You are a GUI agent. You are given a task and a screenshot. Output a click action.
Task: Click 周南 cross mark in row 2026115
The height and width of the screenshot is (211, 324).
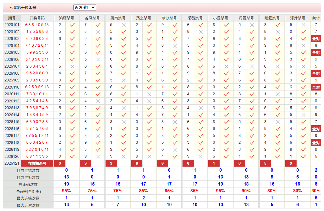[x=124, y=122]
